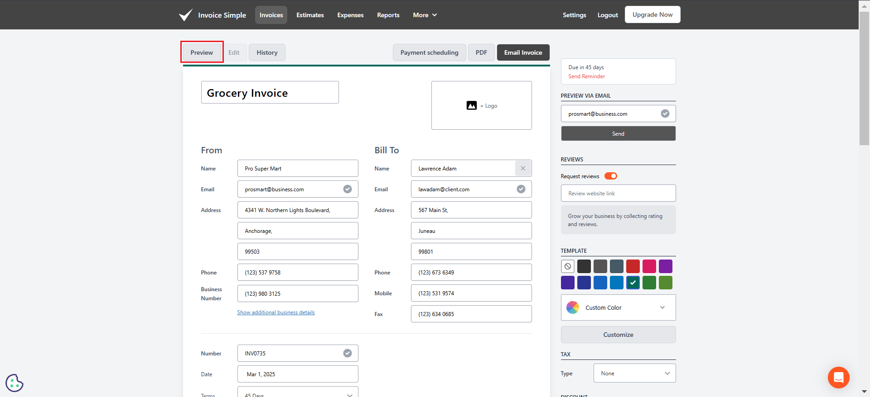Click checkmark in preview email field
The image size is (870, 397).
(x=665, y=113)
